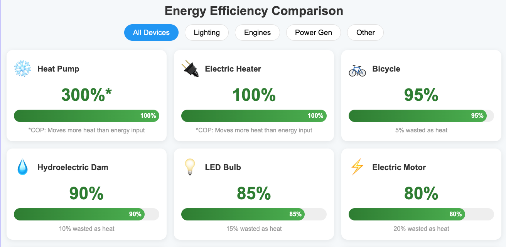
Task: Click the Hydroelectric Dam water droplet icon
Action: point(22,167)
